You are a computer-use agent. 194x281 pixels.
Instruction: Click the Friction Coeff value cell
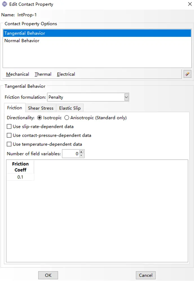pos(20,177)
